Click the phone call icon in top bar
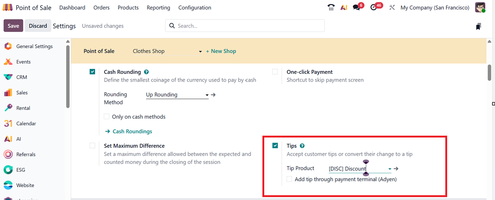This screenshot has width=495, height=200. (331, 7)
